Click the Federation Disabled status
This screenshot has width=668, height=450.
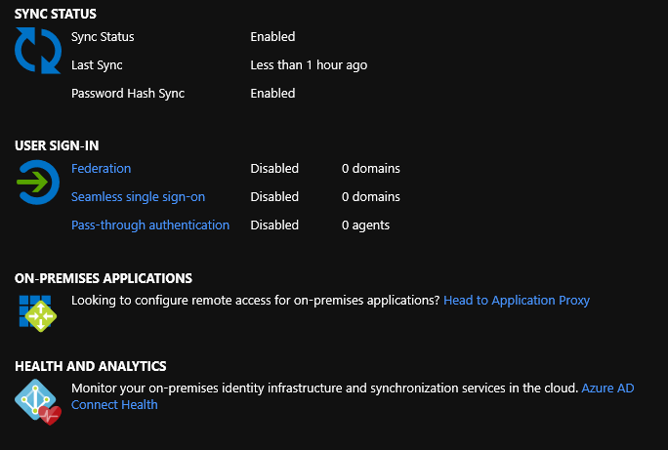click(x=274, y=168)
